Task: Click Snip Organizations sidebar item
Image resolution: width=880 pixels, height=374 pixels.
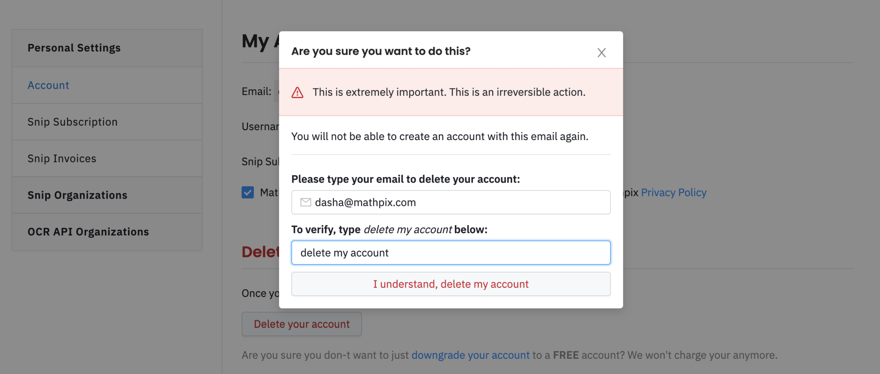Action: coord(77,194)
